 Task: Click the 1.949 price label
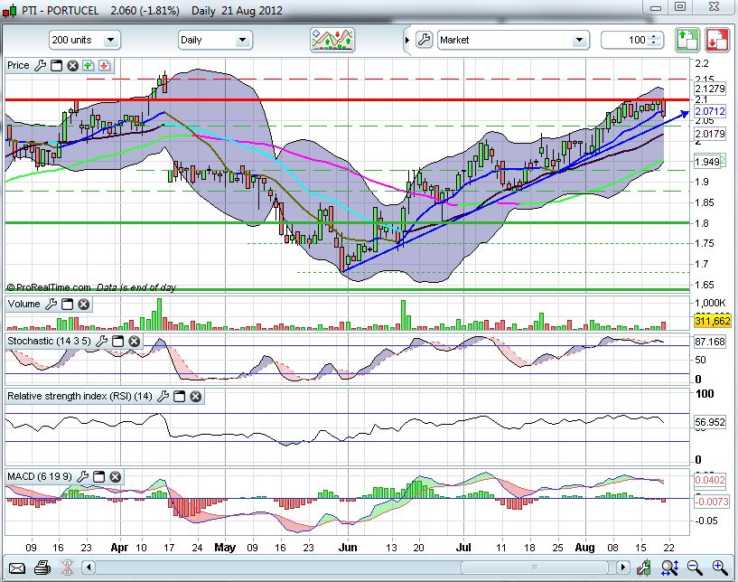coord(707,162)
